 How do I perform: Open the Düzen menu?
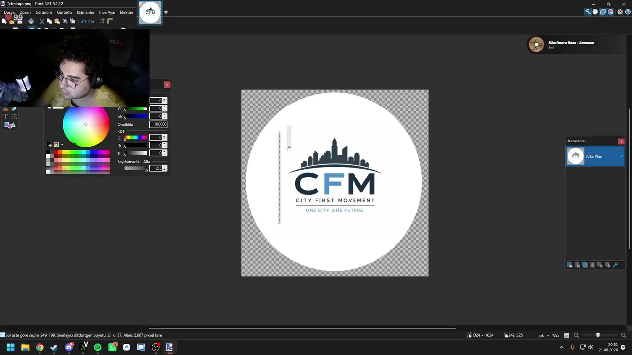coord(25,12)
